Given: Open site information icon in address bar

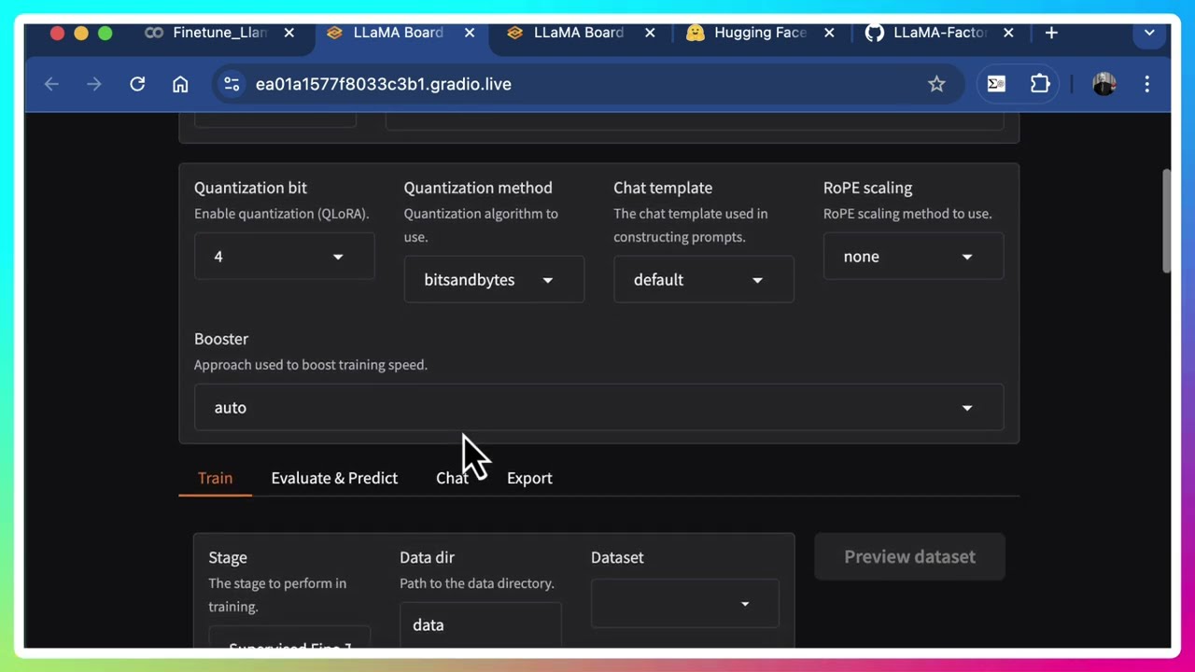Looking at the screenshot, I should click(231, 84).
